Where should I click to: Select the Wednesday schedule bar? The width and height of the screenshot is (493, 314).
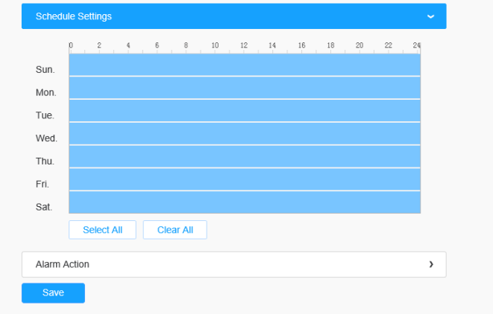[245, 134]
